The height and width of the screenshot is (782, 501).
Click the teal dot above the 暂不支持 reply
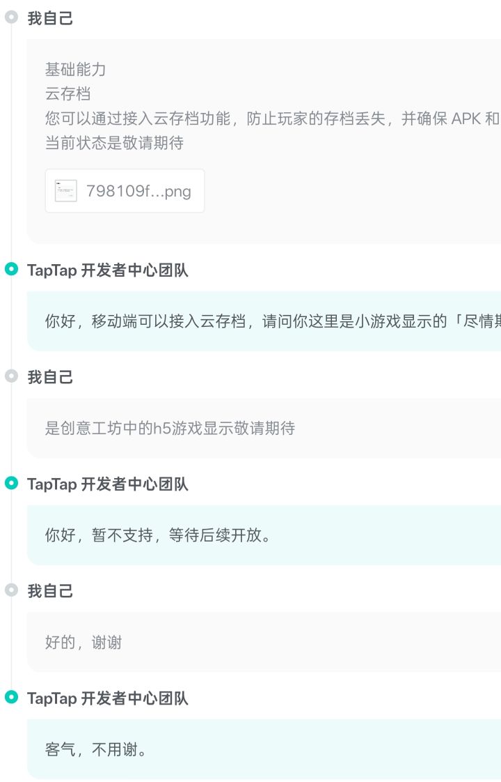pos(11,484)
